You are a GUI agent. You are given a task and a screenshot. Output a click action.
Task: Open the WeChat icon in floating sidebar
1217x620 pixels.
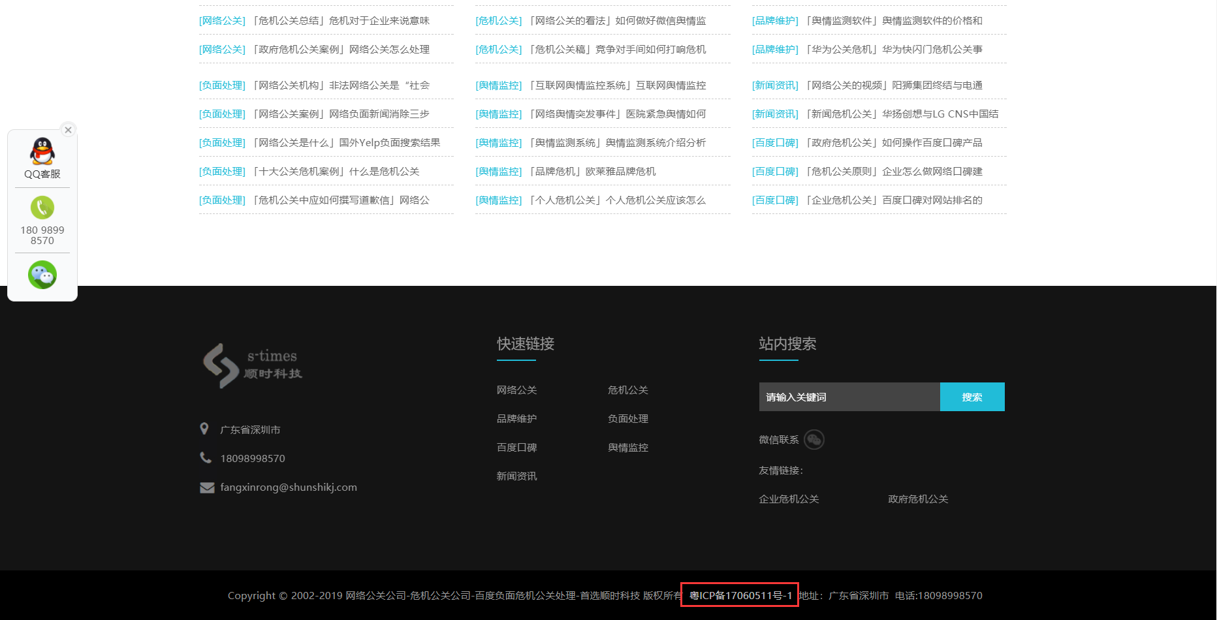point(42,275)
